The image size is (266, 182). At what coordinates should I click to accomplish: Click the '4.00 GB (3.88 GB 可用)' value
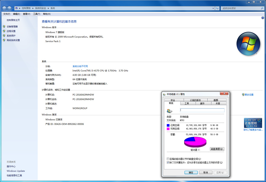click(x=84, y=75)
